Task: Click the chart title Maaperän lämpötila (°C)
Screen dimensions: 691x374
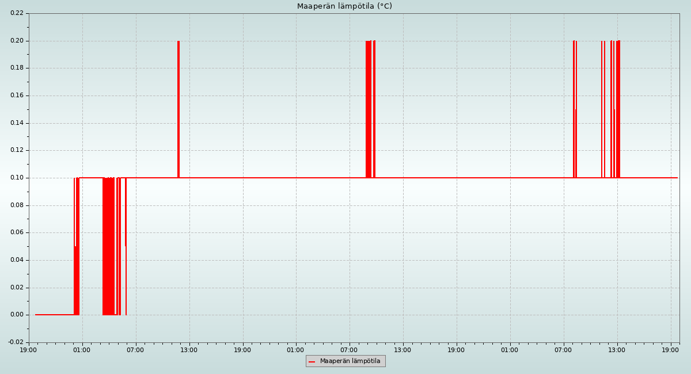Action: click(x=344, y=6)
